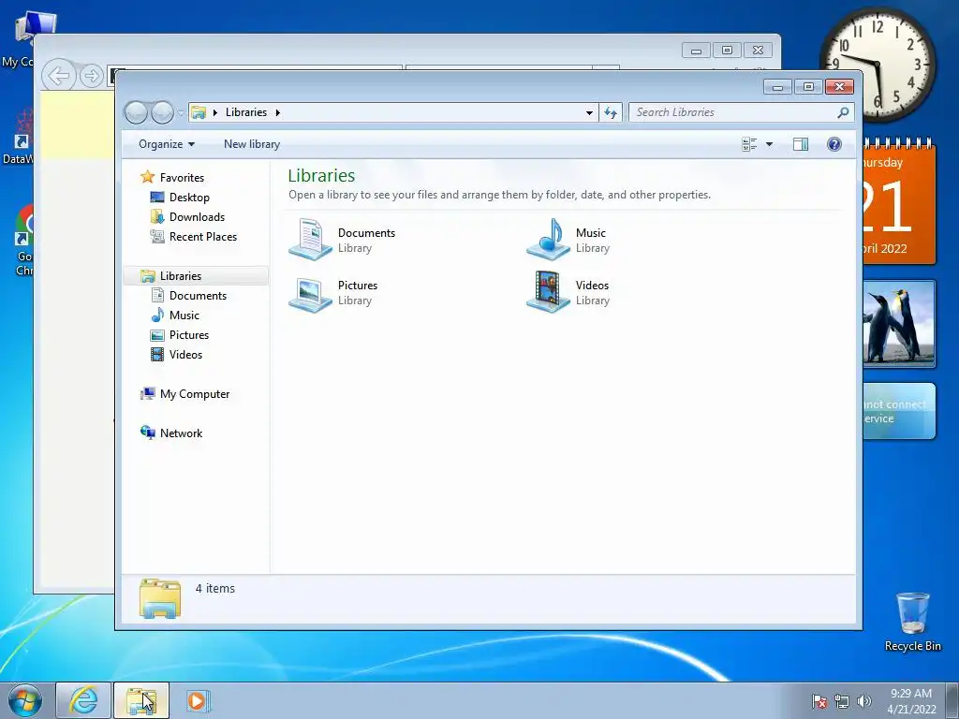The image size is (959, 719).
Task: Open the Videos library icon
Action: coord(549,292)
